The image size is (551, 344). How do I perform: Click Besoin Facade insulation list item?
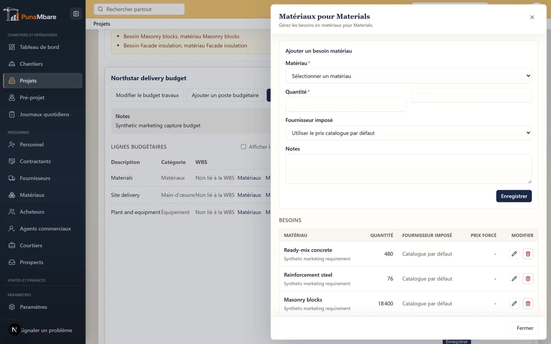pyautogui.click(x=185, y=45)
